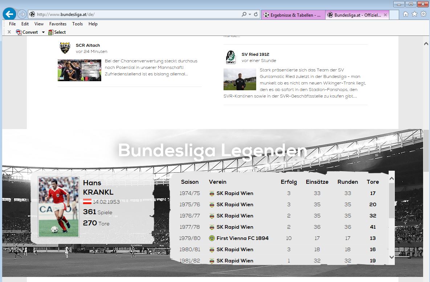The image size is (430, 282).
Task: Click SK Rapid Wien in 1981/82 row
Action: click(235, 261)
